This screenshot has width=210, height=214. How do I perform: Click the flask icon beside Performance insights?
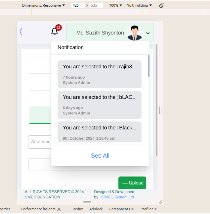(x=59, y=209)
